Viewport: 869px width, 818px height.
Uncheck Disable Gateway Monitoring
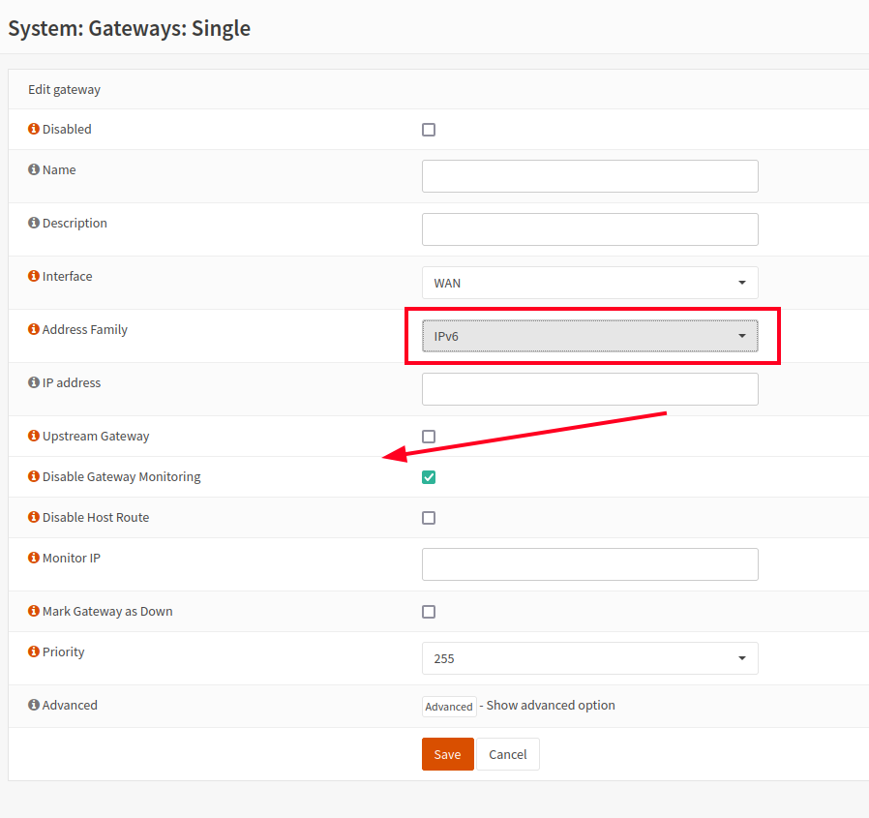[x=429, y=476]
